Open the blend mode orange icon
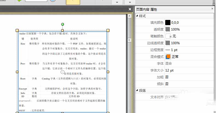 168,57
